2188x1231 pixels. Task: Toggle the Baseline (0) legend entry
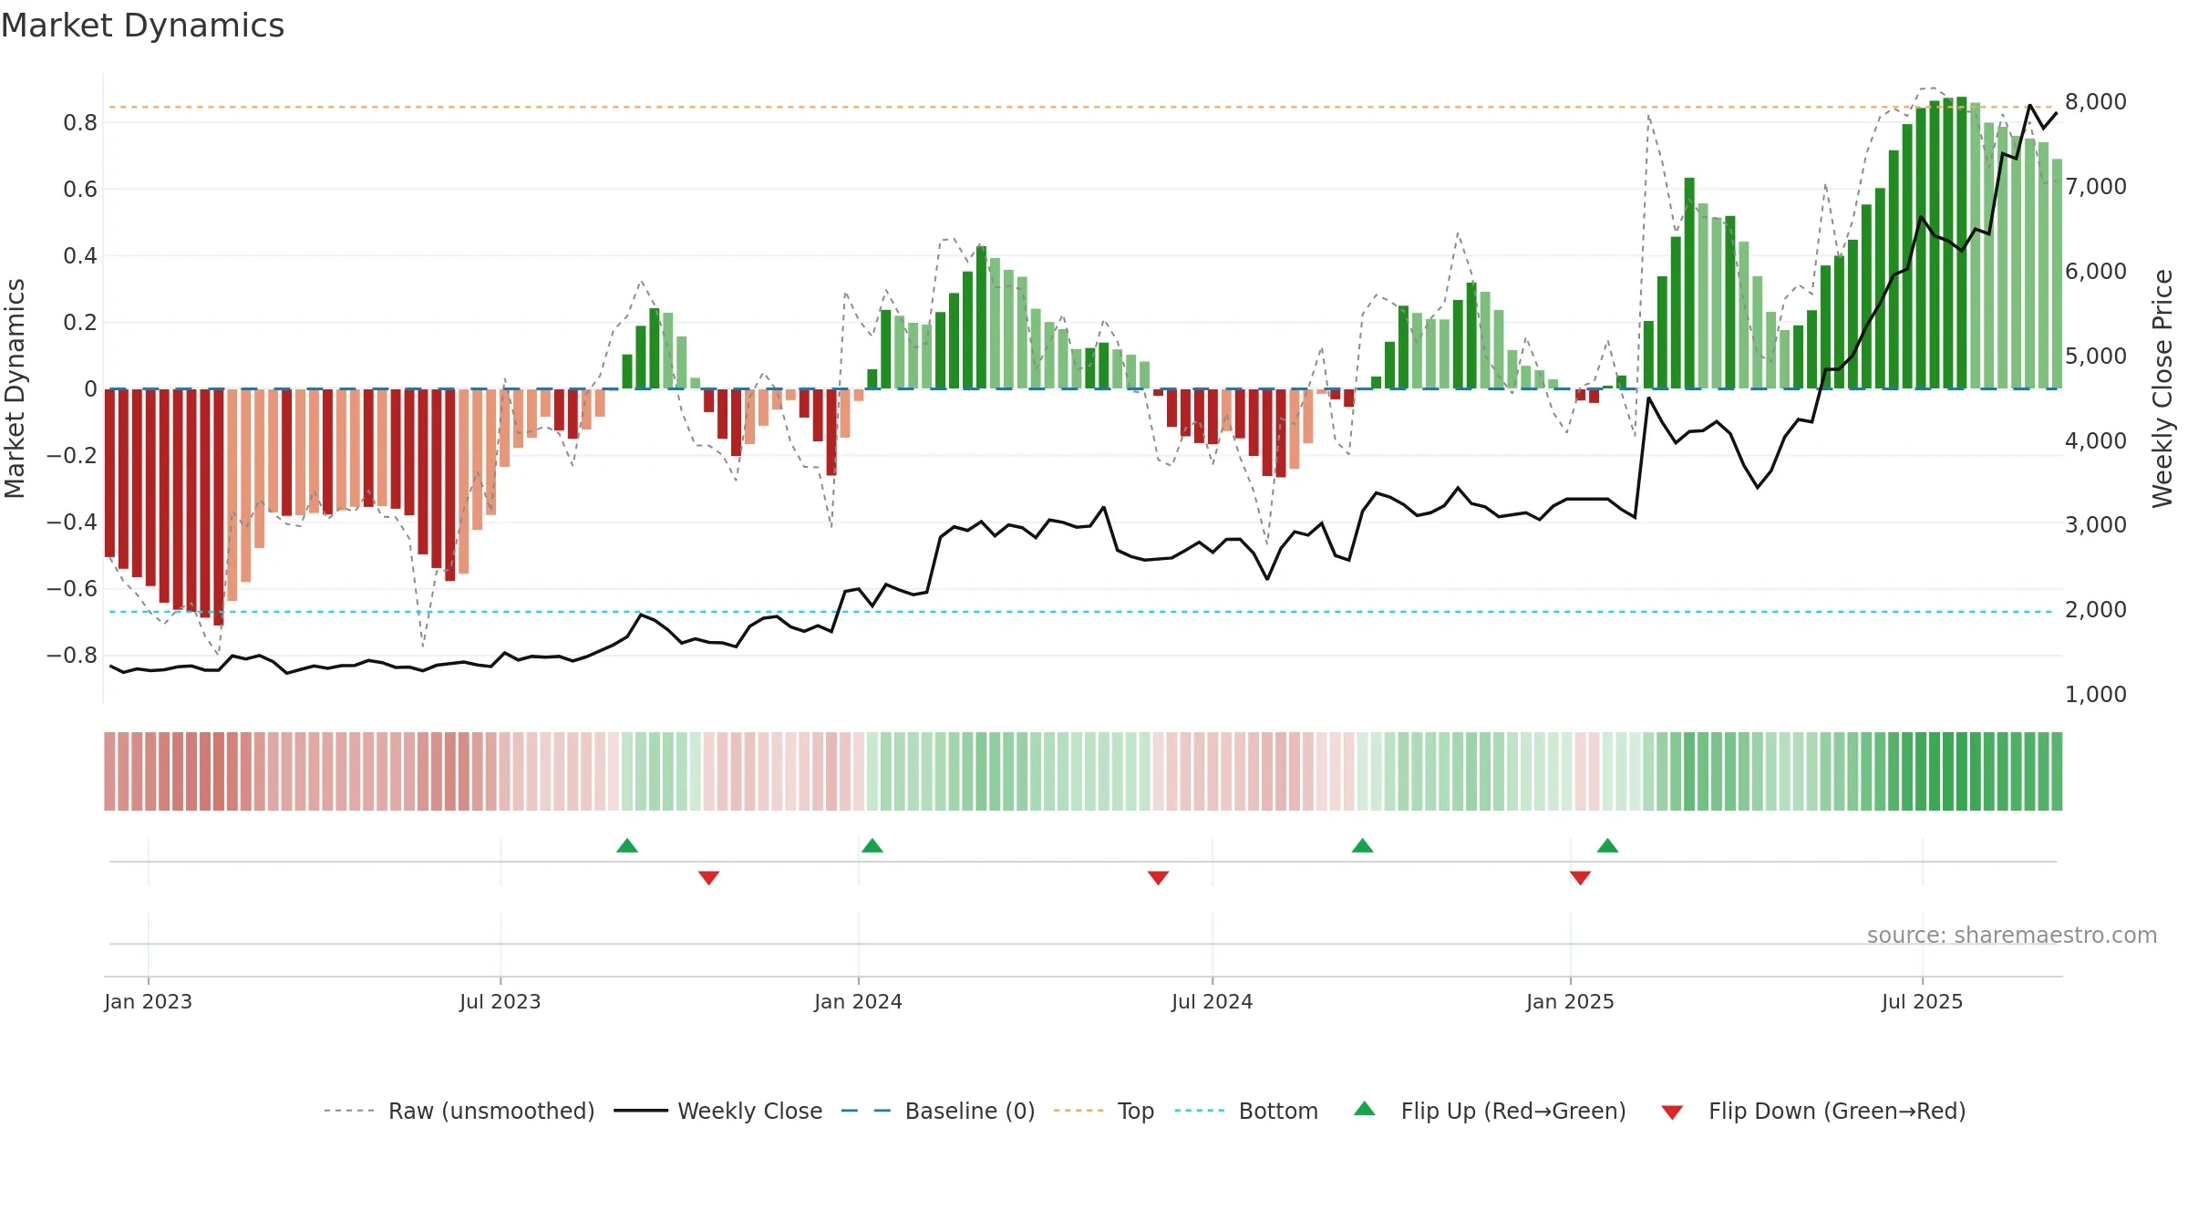tap(938, 1111)
